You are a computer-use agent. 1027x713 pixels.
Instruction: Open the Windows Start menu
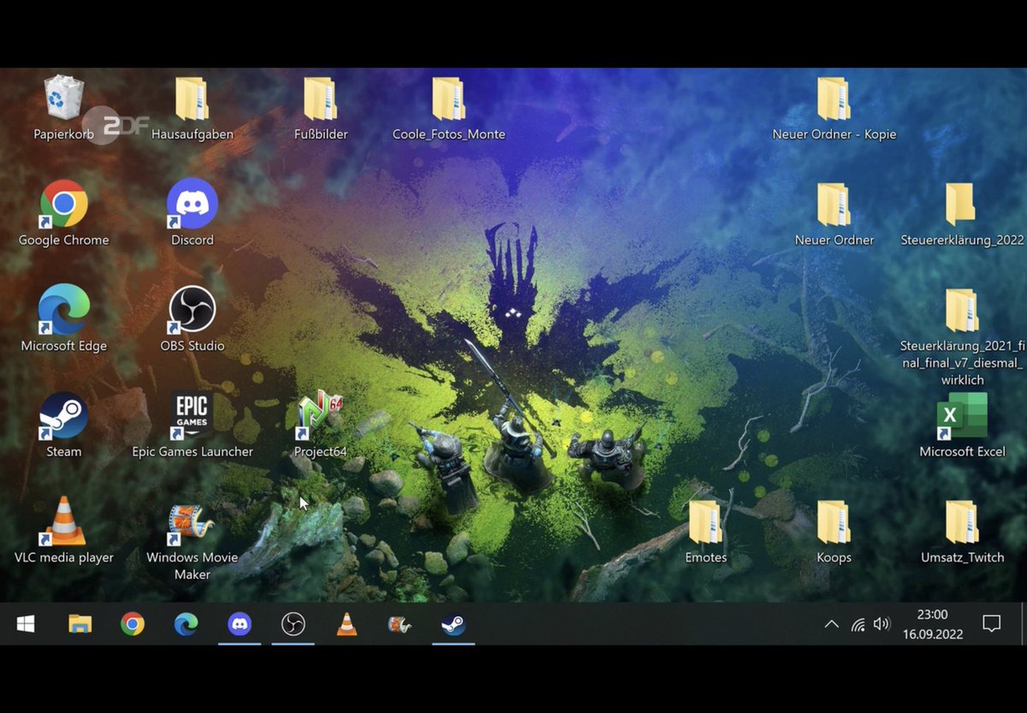click(x=26, y=625)
